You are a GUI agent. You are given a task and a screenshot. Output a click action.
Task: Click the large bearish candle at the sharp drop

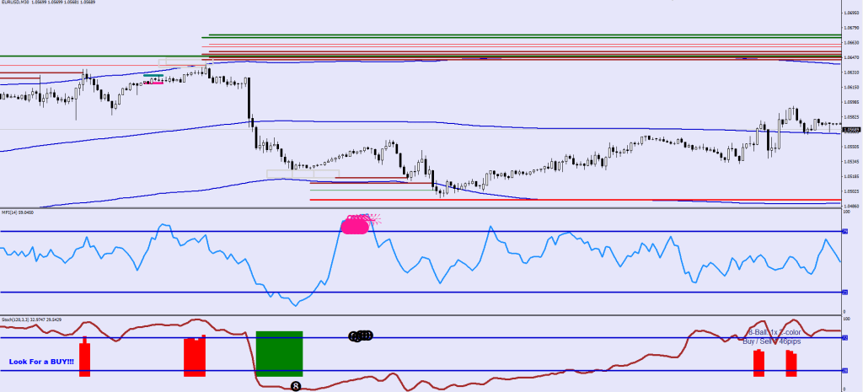click(250, 101)
